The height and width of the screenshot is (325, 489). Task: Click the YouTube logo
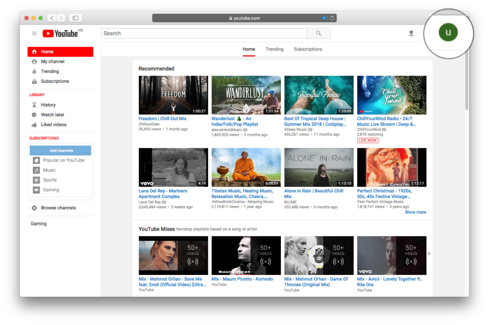(x=60, y=33)
